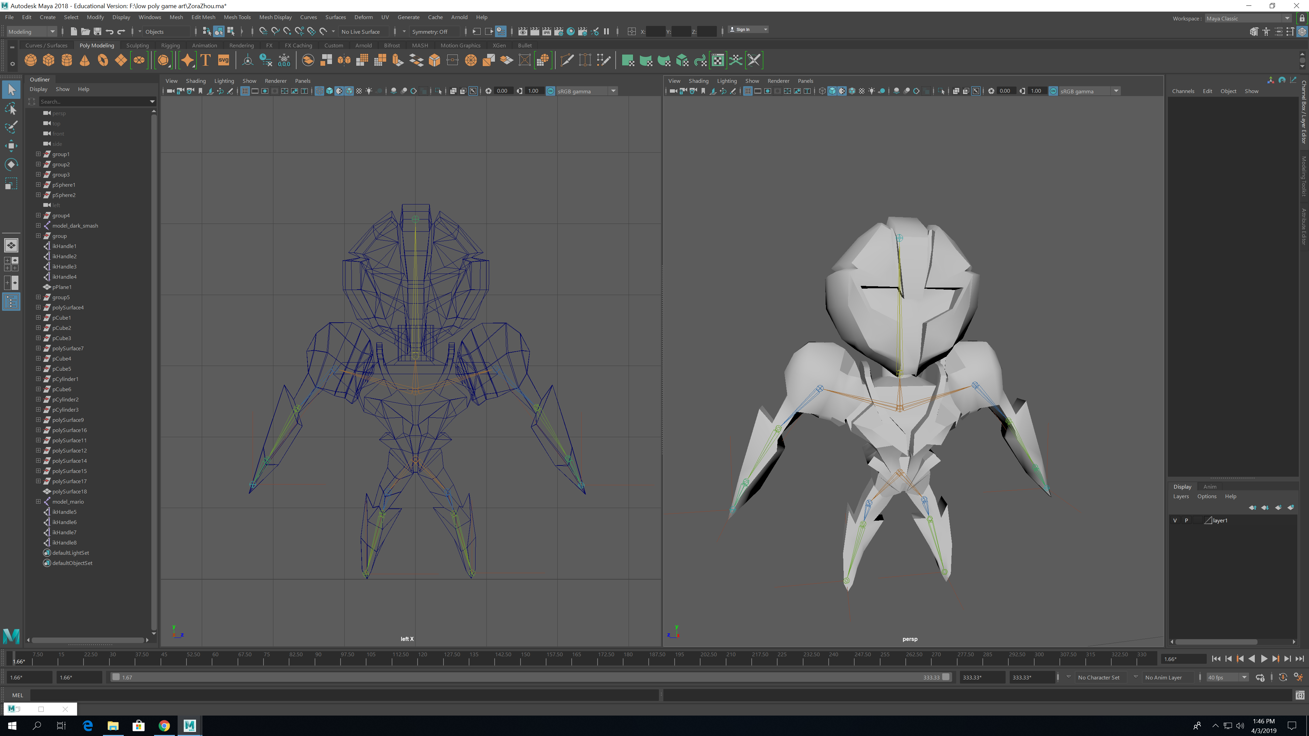Select the Move tool in the toolbox
The height and width of the screenshot is (736, 1309).
click(11, 146)
